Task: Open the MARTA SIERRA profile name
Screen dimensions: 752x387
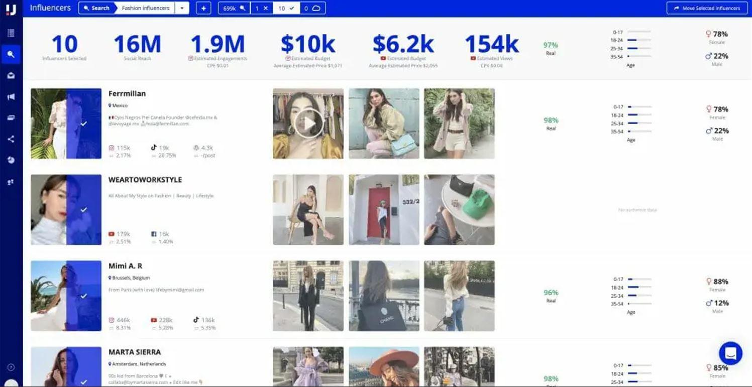Action: click(135, 352)
